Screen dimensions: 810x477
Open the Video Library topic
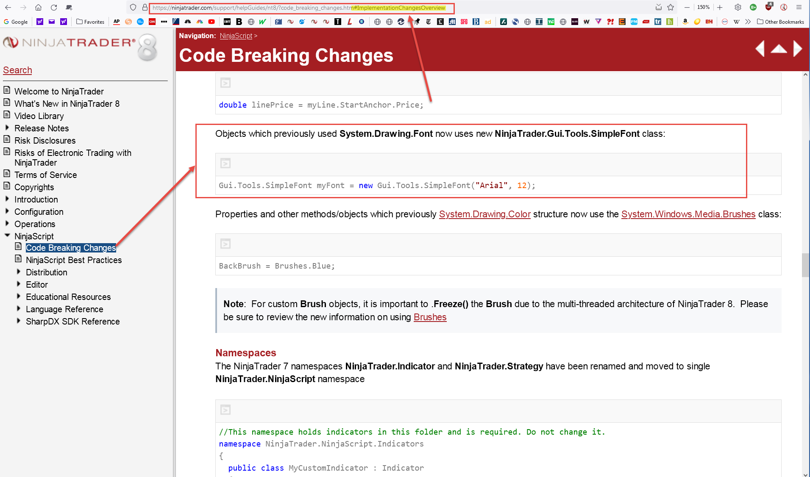(x=39, y=116)
